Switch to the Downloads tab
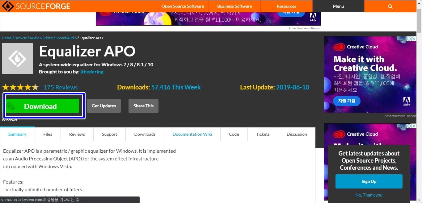 coord(145,134)
